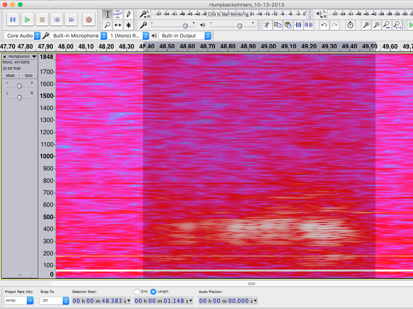This screenshot has height=309, width=413.
Task: Start playback with the Play button
Action: click(28, 20)
